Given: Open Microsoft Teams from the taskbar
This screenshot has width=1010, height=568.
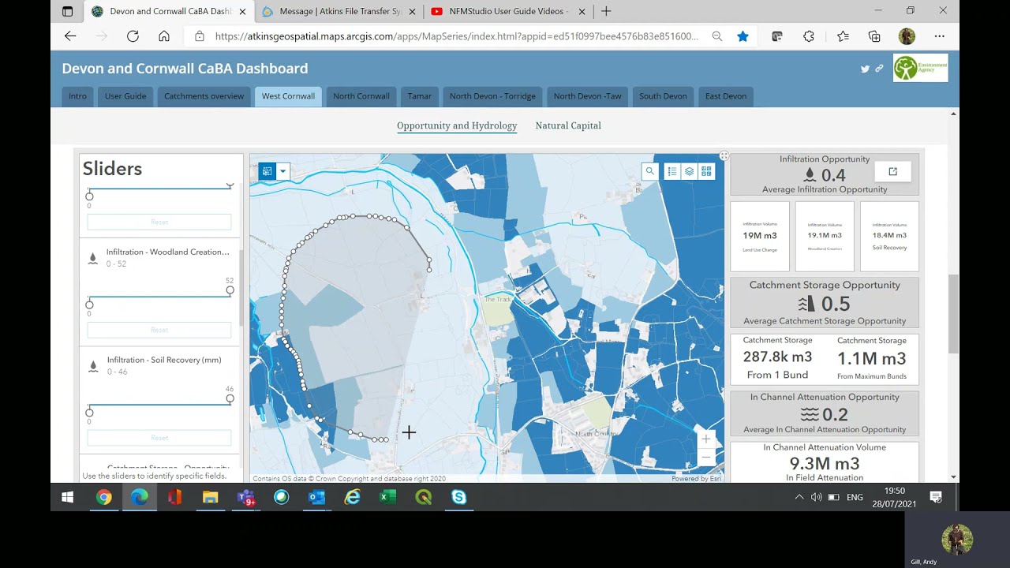Looking at the screenshot, I should tap(246, 497).
